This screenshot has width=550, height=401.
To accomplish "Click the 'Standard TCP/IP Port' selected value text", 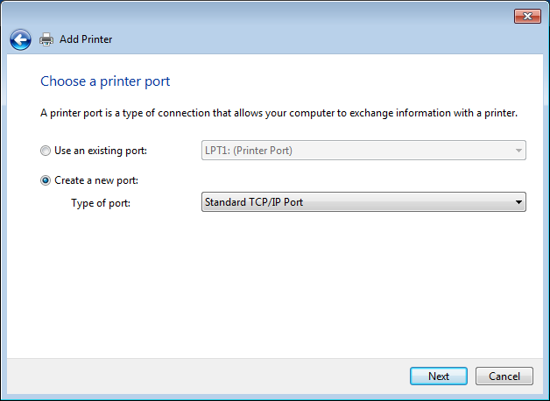I will [x=254, y=202].
